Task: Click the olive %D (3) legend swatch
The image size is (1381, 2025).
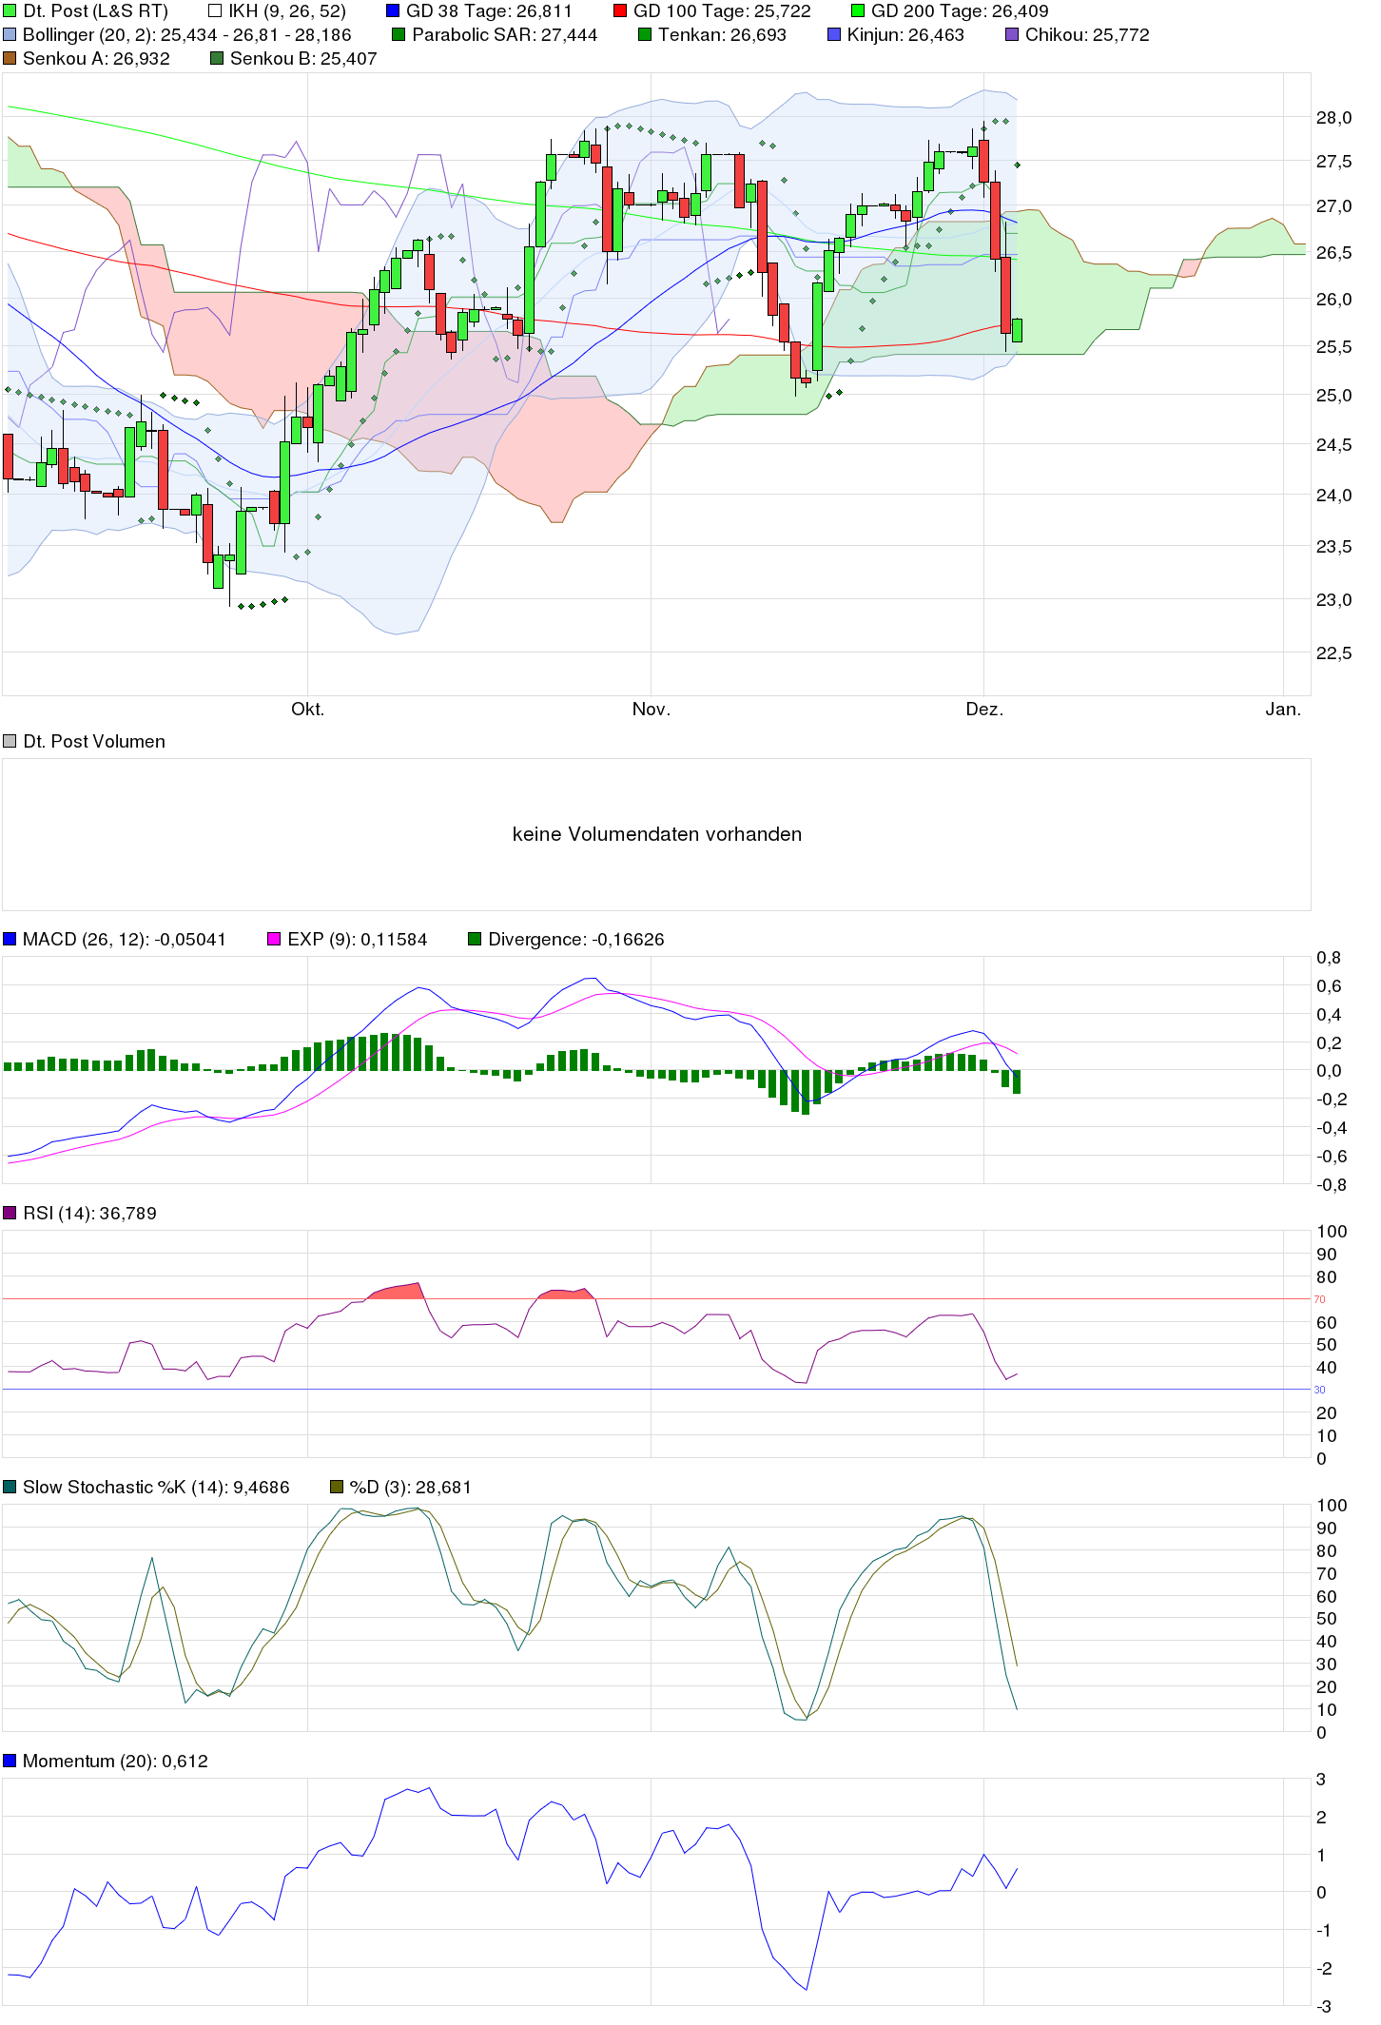Action: click(336, 1488)
